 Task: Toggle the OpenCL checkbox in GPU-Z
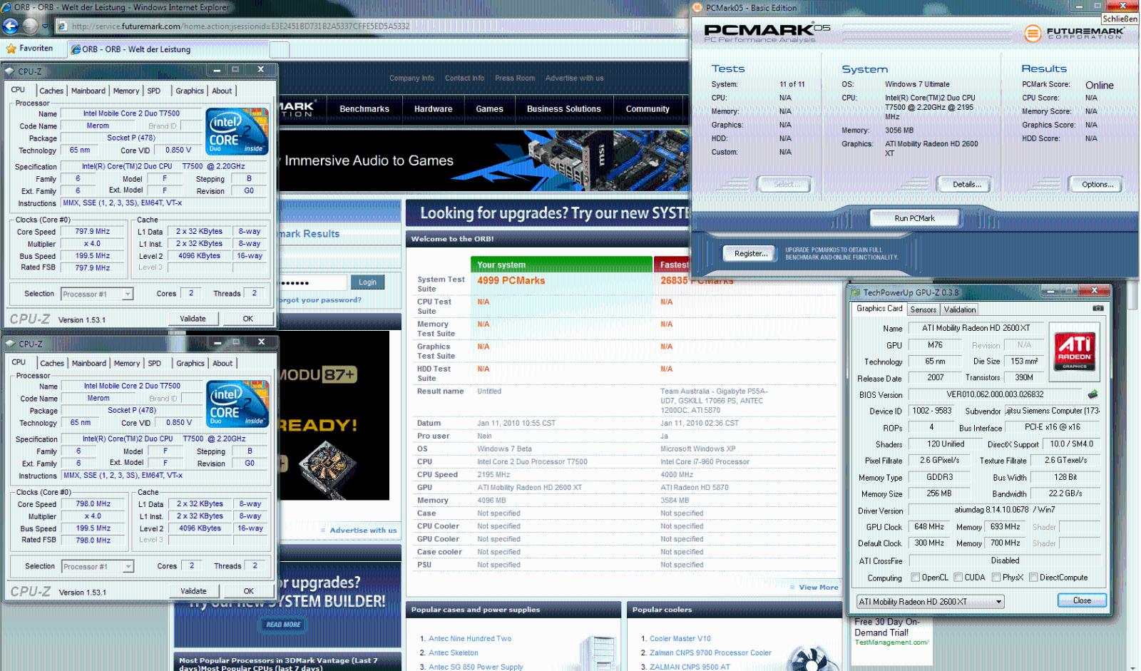tap(916, 578)
